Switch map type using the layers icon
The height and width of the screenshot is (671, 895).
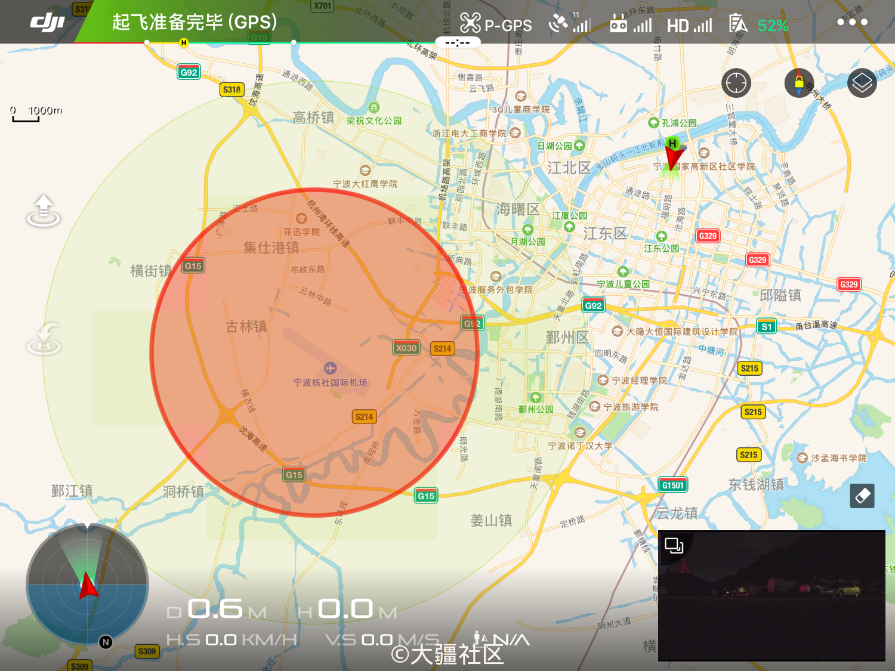click(862, 83)
